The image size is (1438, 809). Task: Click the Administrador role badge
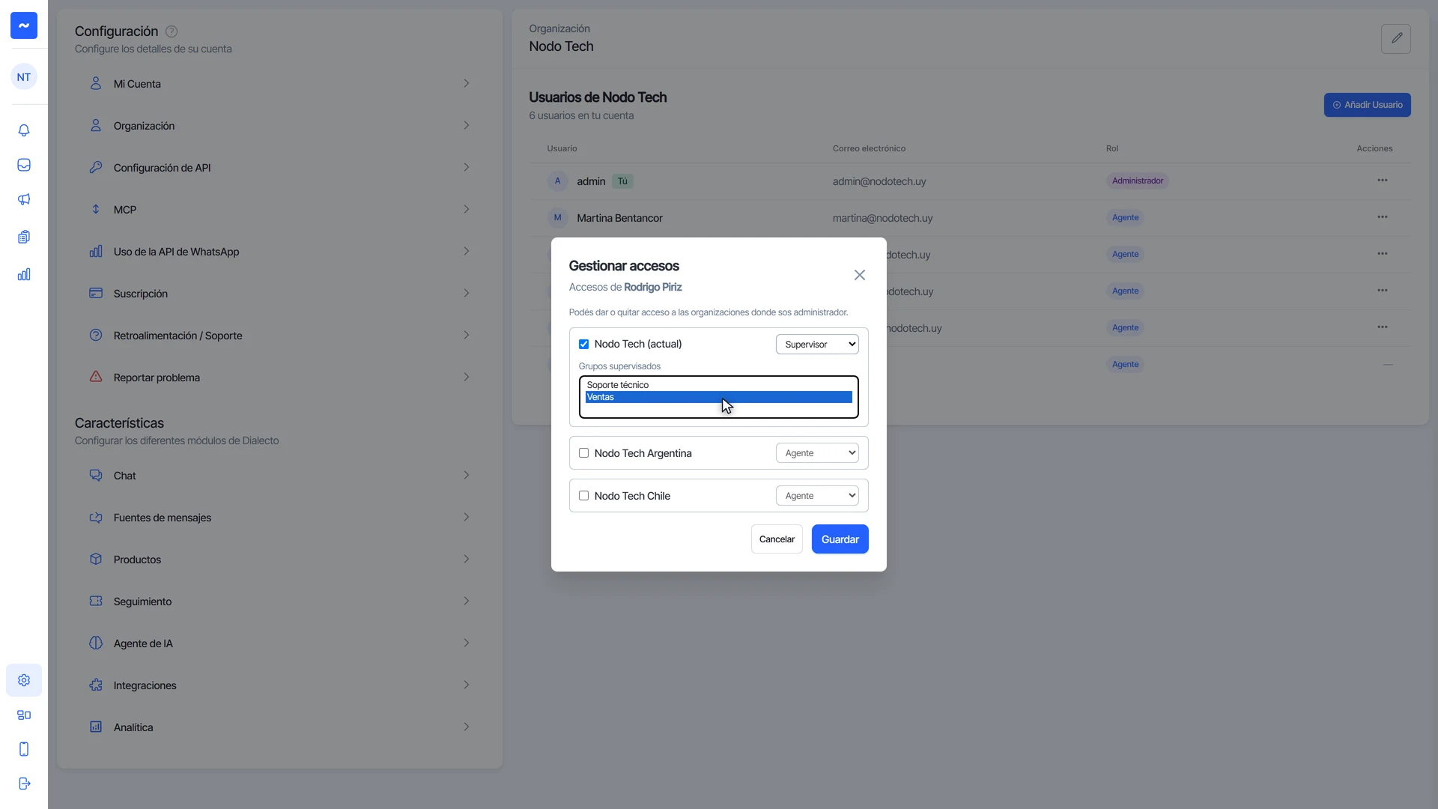point(1137,181)
